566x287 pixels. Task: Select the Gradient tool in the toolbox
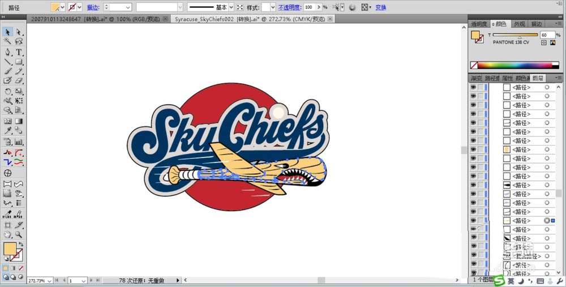coord(19,121)
